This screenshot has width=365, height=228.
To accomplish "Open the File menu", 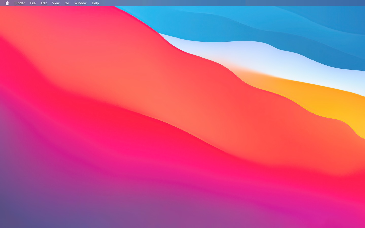I will coord(33,3).
